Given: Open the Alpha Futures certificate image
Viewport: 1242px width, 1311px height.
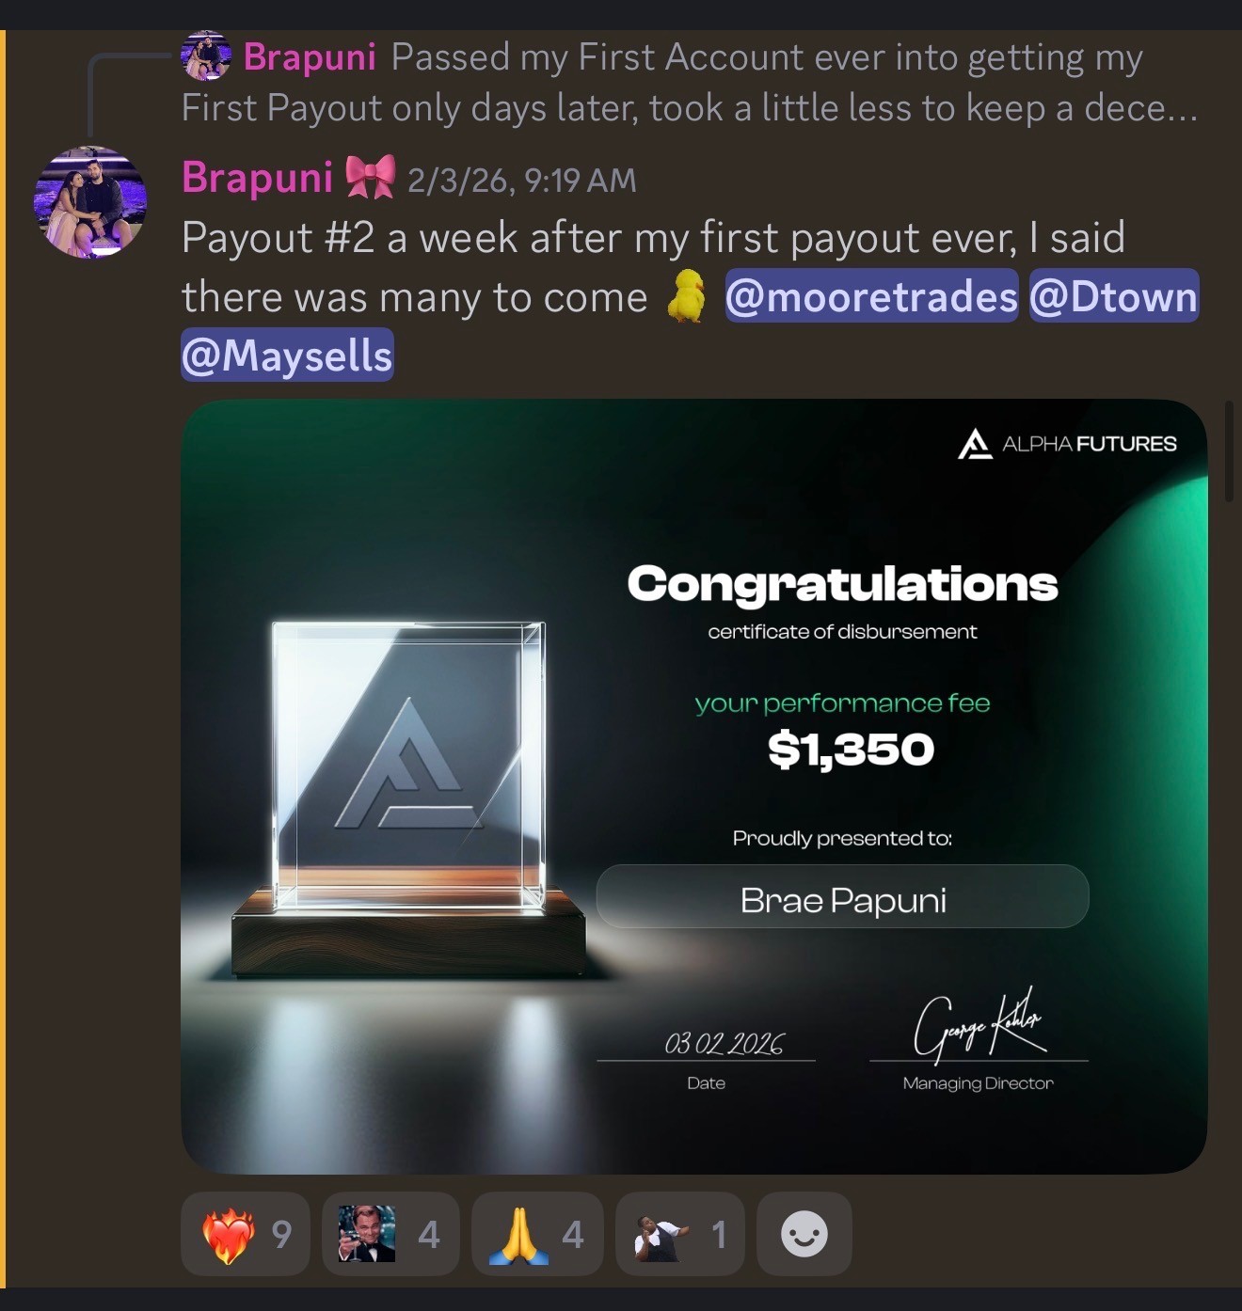Looking at the screenshot, I should coord(693,786).
